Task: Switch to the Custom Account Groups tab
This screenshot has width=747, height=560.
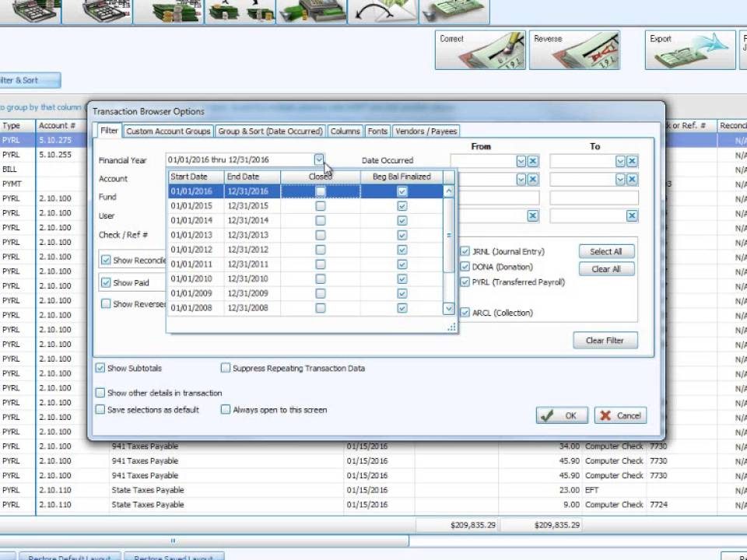Action: (168, 131)
